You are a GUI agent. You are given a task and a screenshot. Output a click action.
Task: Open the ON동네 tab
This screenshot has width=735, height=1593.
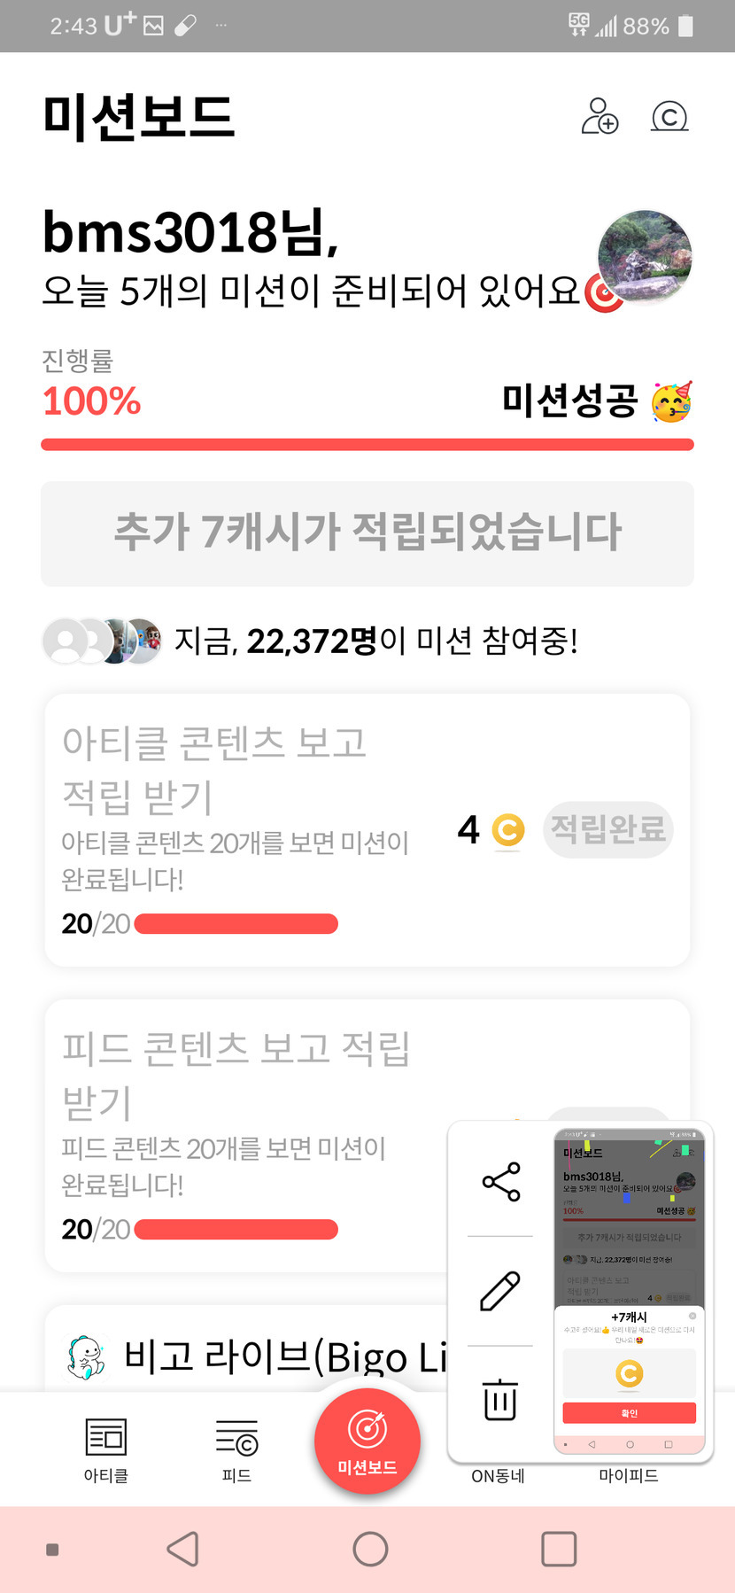[498, 1475]
